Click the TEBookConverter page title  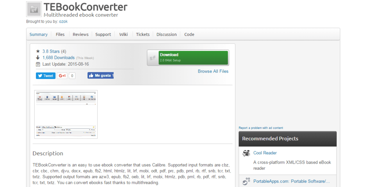point(86,7)
